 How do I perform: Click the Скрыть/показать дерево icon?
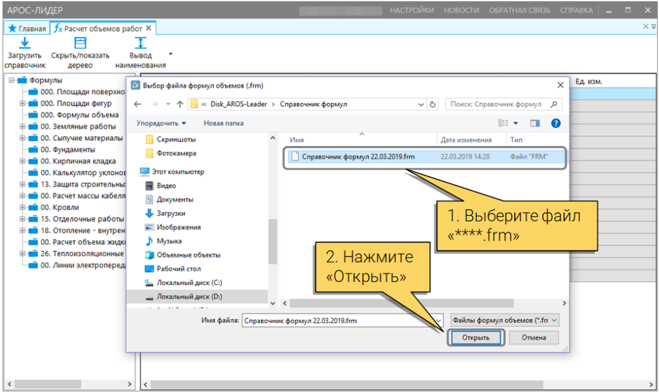[80, 43]
